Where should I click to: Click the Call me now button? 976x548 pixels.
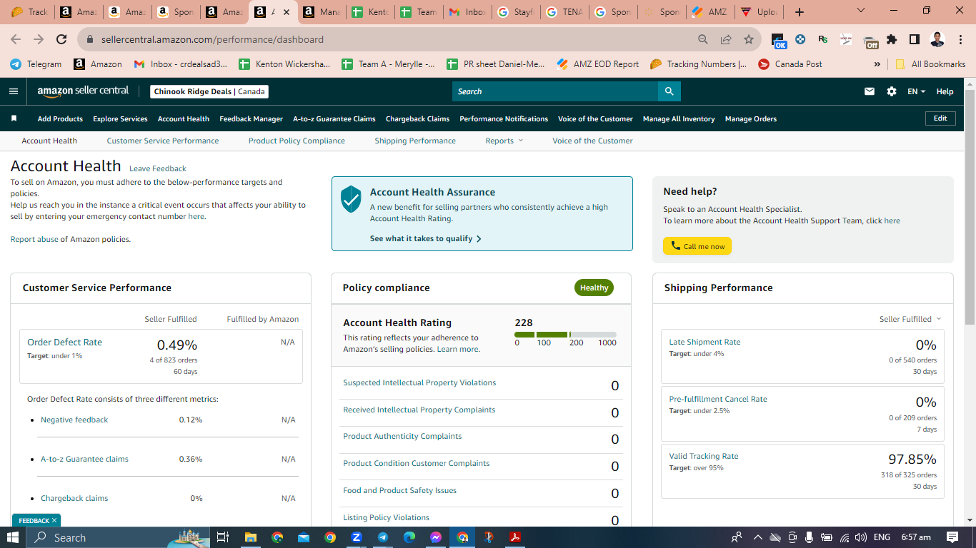click(697, 246)
